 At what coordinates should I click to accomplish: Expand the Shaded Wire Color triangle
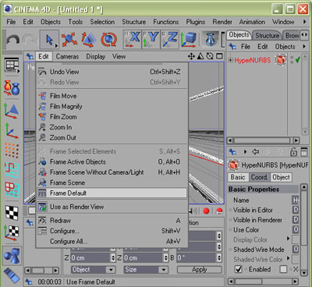coord(288,258)
